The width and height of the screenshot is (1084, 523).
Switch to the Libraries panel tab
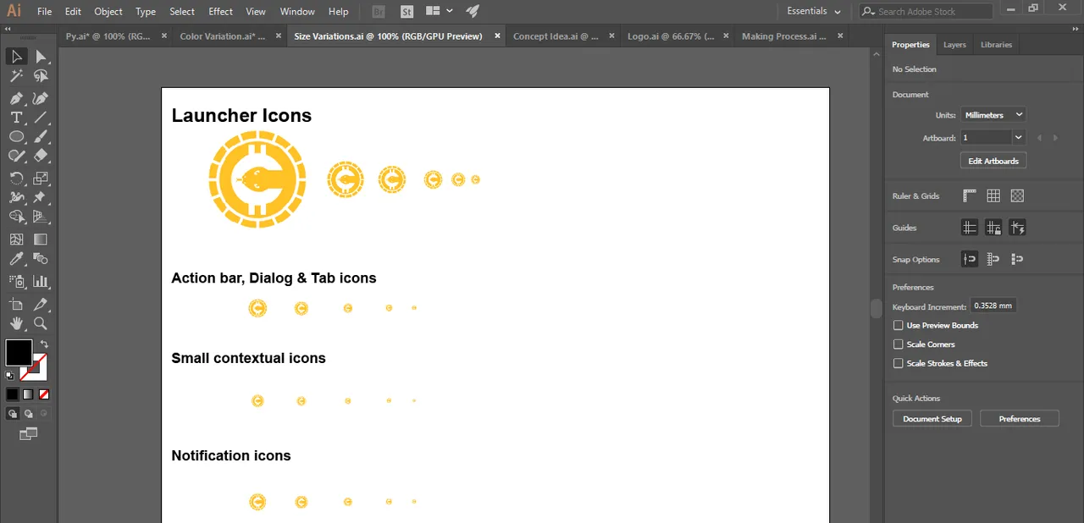tap(996, 45)
